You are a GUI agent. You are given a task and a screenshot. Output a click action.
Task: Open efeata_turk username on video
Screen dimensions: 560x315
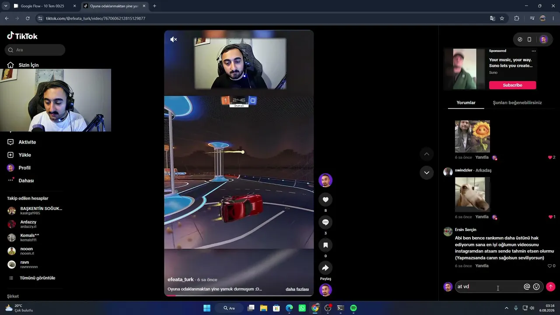181,280
